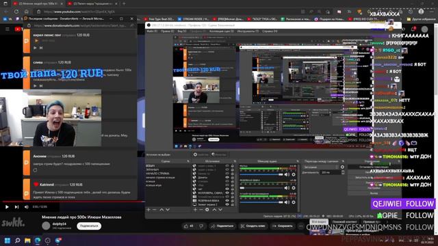Open the YouTube hamburger guide menu
The width and height of the screenshot is (438, 246).
pos(8,29)
